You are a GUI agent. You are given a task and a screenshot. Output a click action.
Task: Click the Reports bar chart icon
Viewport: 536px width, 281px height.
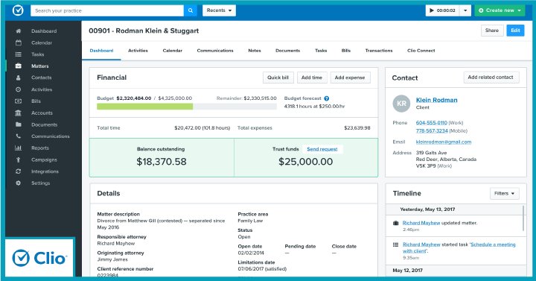click(19, 148)
